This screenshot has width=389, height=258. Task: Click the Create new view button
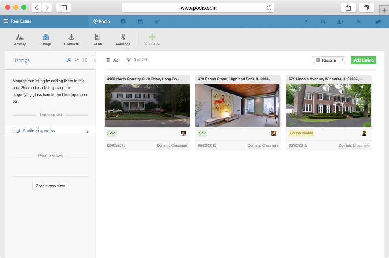[x=50, y=186]
